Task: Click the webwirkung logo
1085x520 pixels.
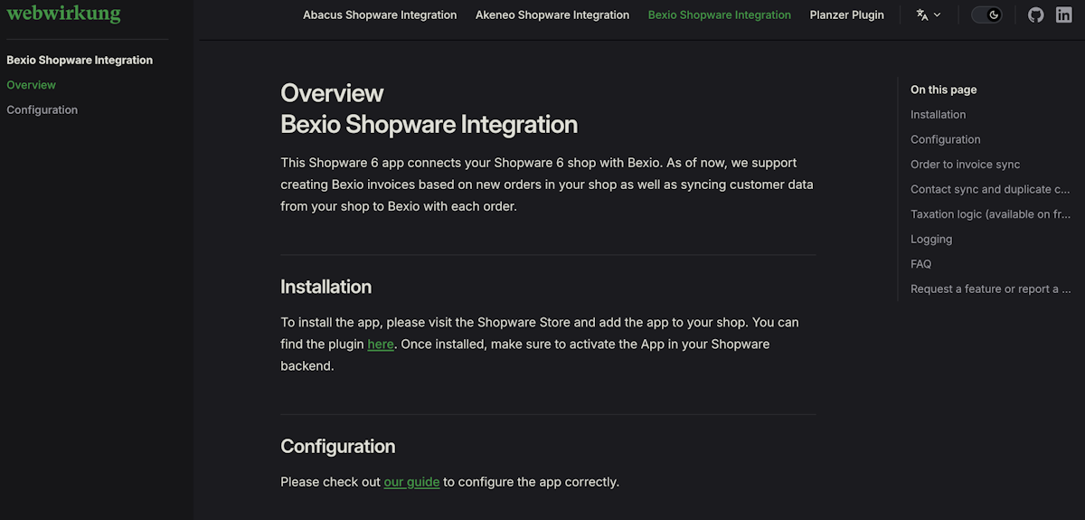Action: [63, 14]
